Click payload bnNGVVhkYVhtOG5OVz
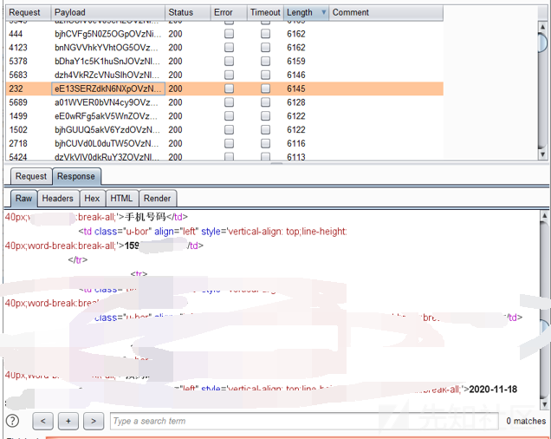 (107, 47)
